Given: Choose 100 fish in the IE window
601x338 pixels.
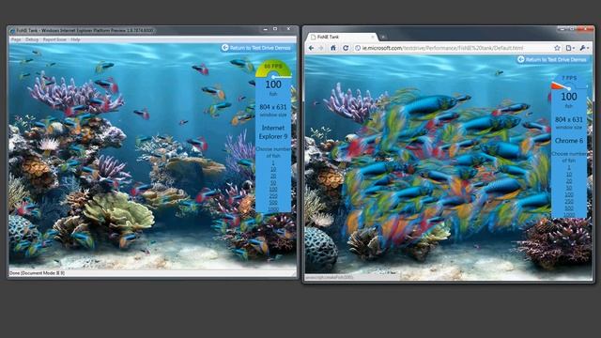Looking at the screenshot, I should [273, 189].
